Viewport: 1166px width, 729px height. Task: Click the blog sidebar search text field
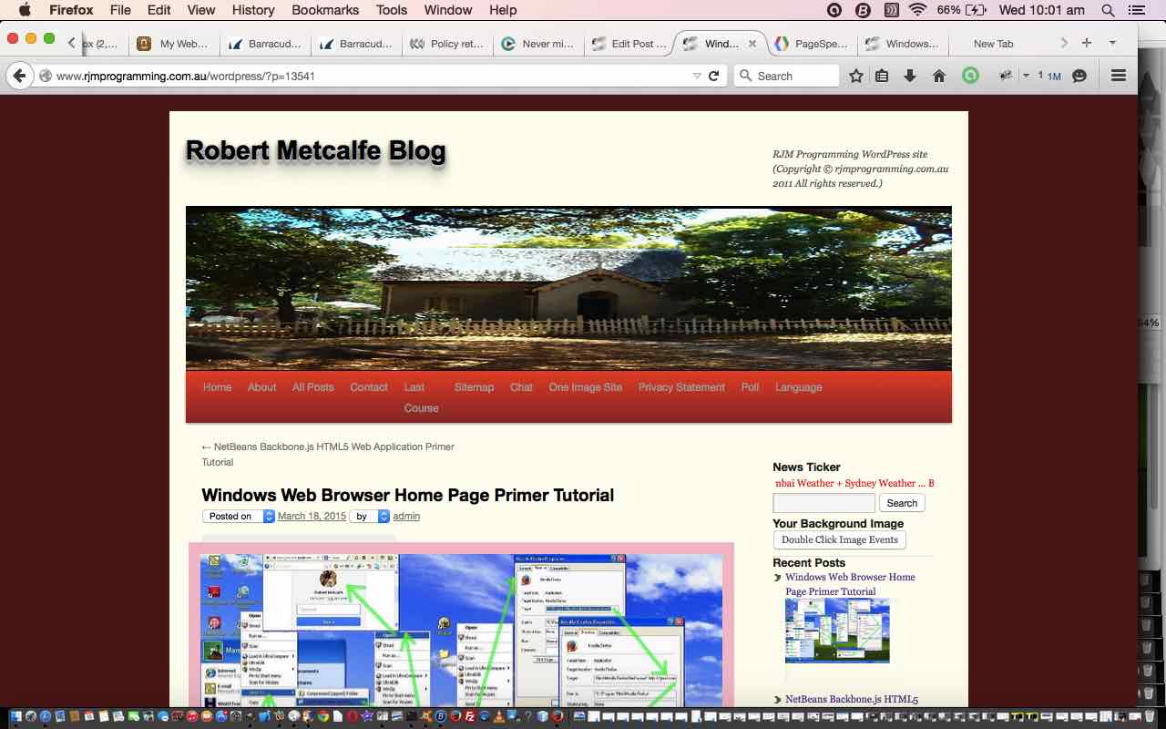click(x=823, y=503)
